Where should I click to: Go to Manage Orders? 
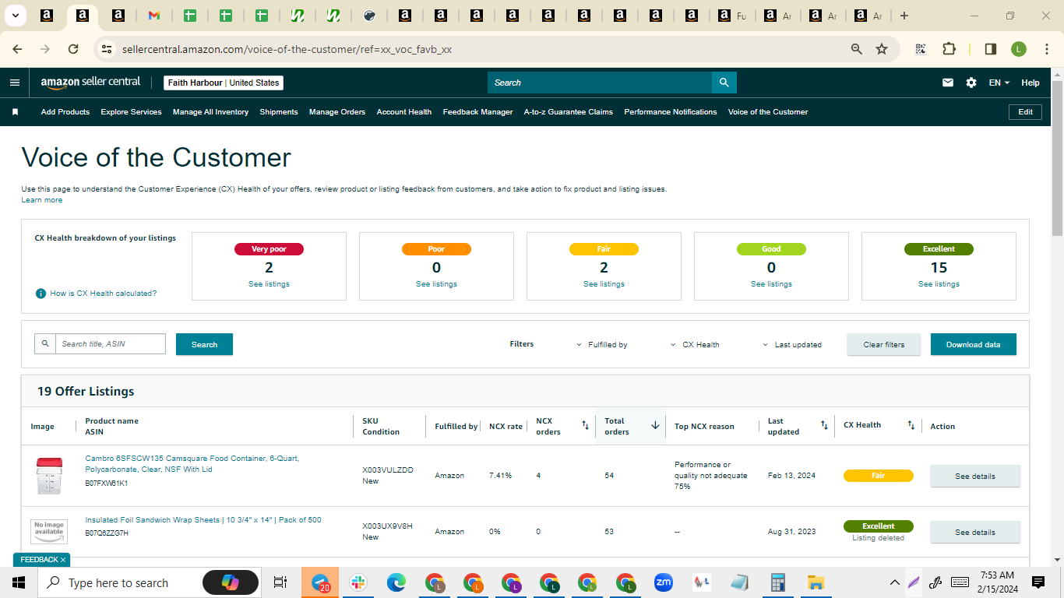(337, 112)
